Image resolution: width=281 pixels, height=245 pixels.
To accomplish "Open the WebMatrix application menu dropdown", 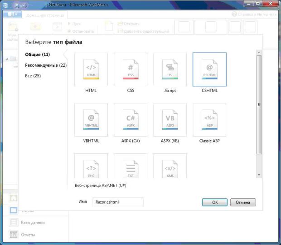I will point(13,14).
